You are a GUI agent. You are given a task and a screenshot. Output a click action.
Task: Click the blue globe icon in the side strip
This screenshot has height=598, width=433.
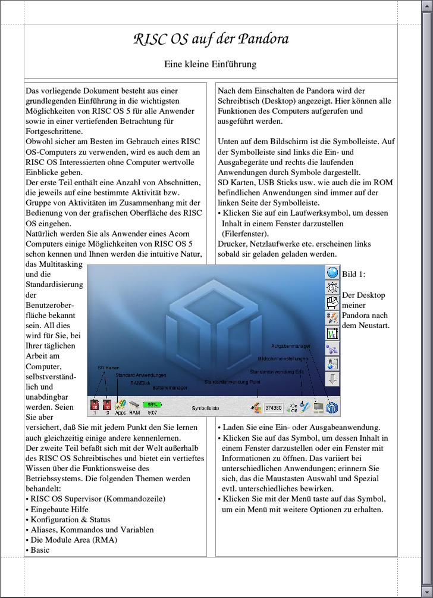tap(332, 273)
